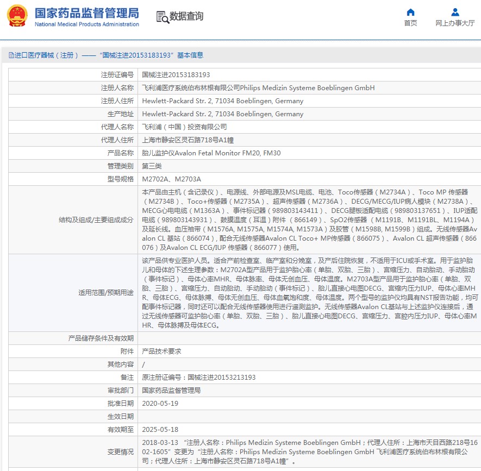481x471 pixels.
Task: Click National Medical Products Administration subtitle
Action: click(x=87, y=24)
